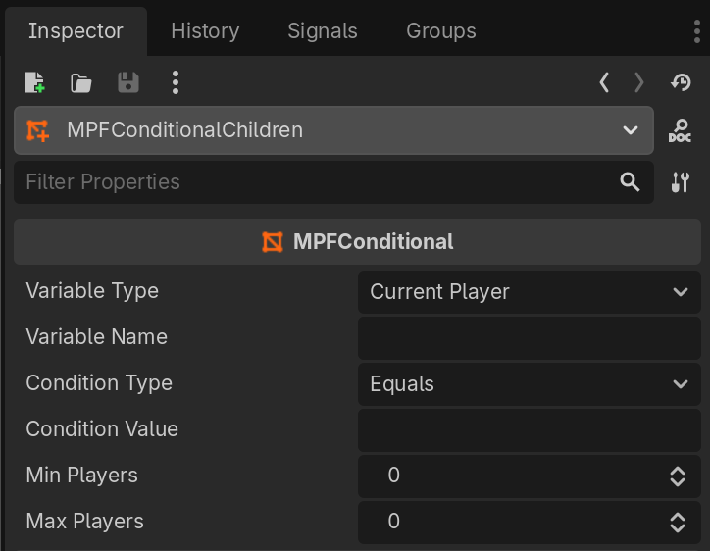710x551 pixels.
Task: Expand the Condition Type dropdown
Action: pyautogui.click(x=529, y=384)
